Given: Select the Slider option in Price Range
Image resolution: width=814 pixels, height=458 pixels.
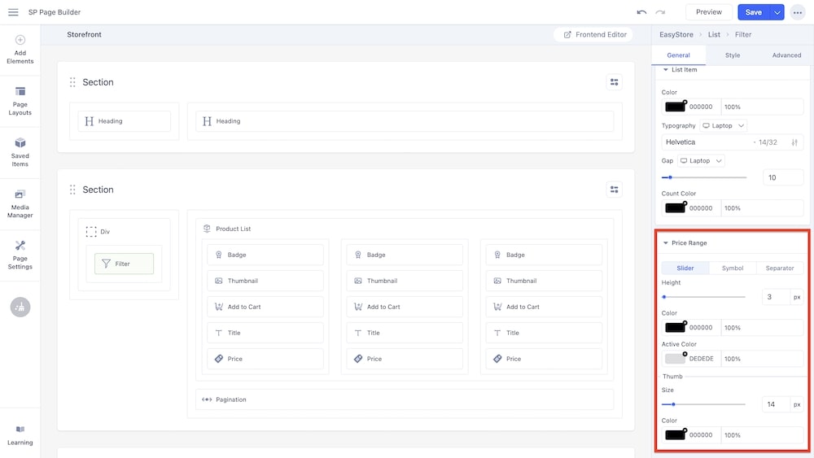Looking at the screenshot, I should [x=685, y=268].
